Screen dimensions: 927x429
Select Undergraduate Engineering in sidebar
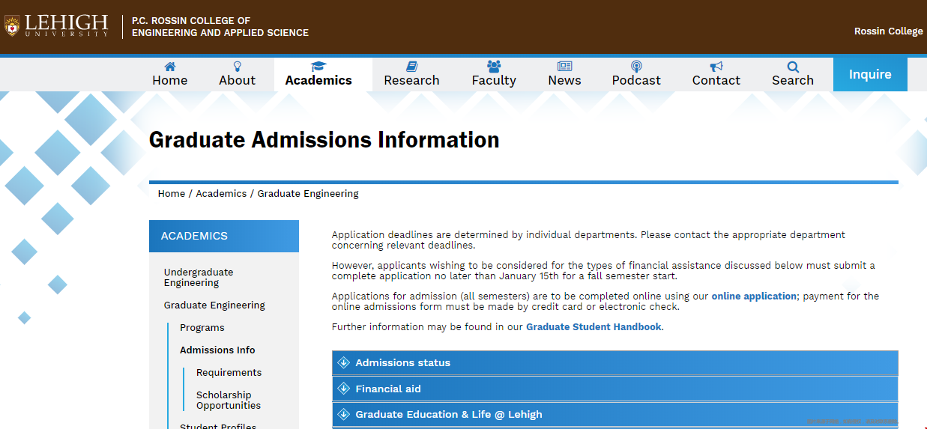tap(199, 278)
